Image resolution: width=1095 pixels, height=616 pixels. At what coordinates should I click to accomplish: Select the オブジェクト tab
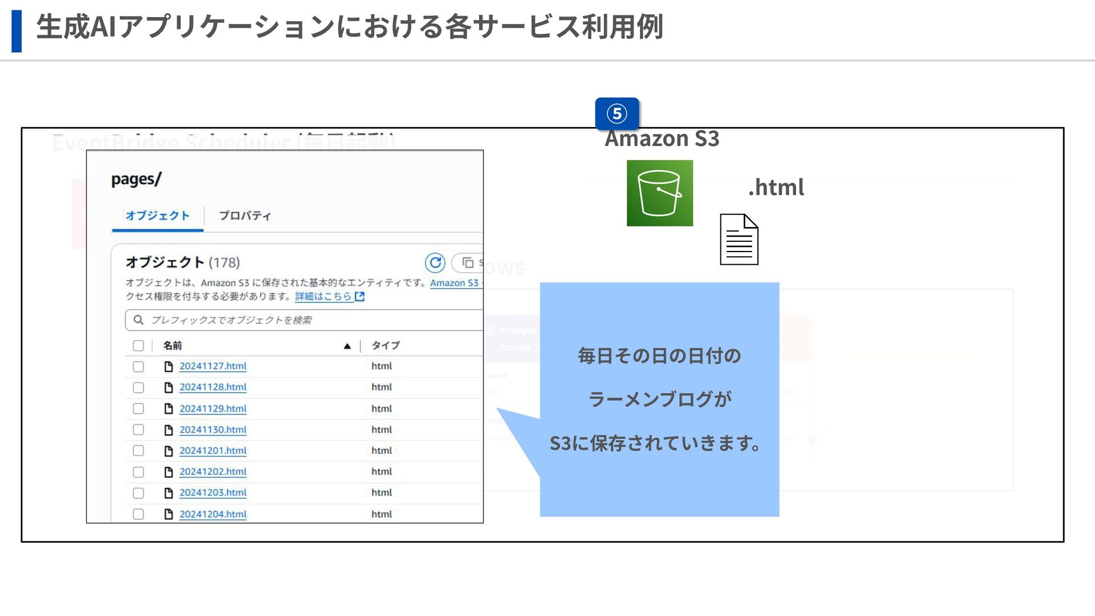click(157, 216)
